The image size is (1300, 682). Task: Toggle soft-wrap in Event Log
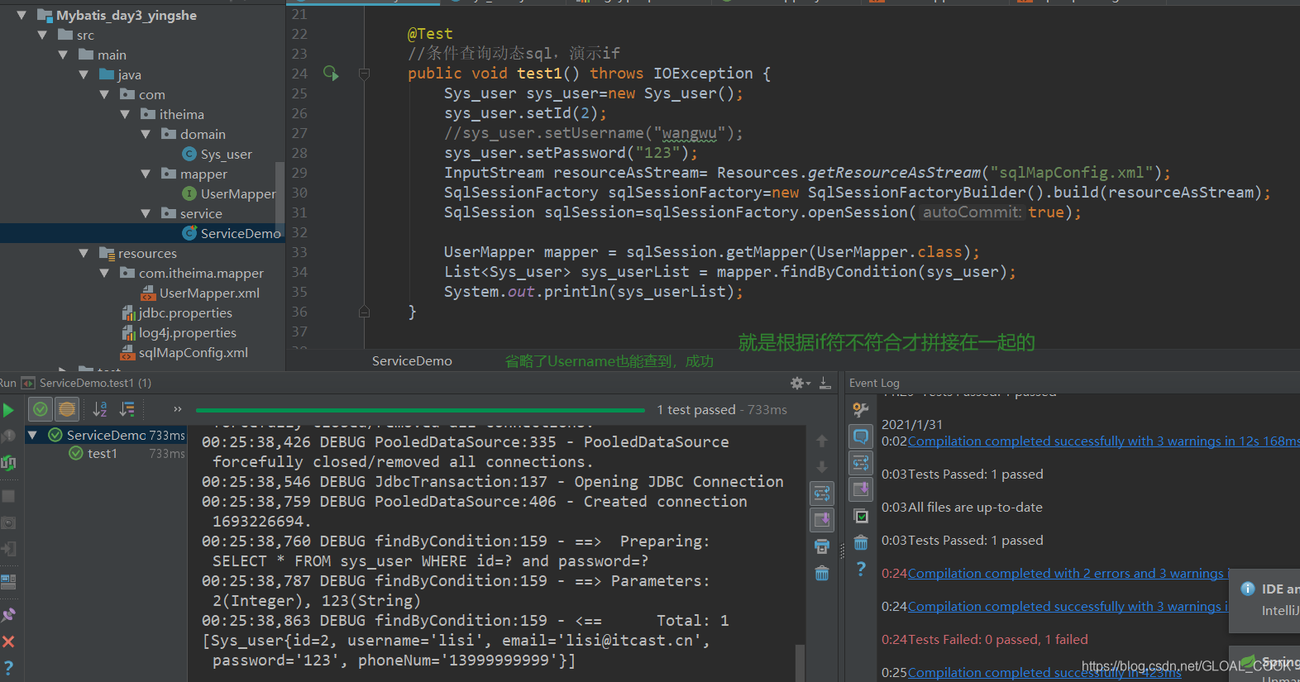click(861, 462)
